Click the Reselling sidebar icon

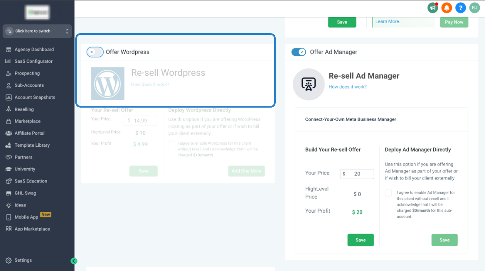click(9, 109)
